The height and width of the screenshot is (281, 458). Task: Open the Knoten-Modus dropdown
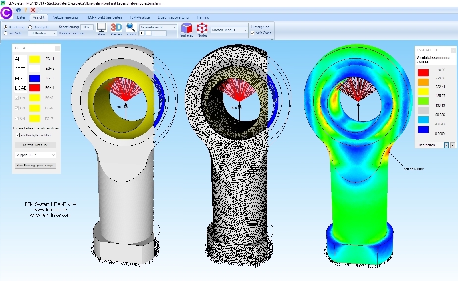(229, 30)
